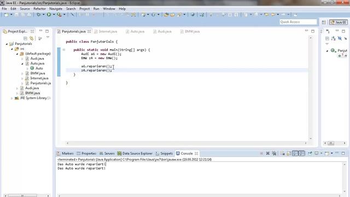Click Remove Launch icon in Console
This screenshot has width=350, height=197.
[x=267, y=153]
